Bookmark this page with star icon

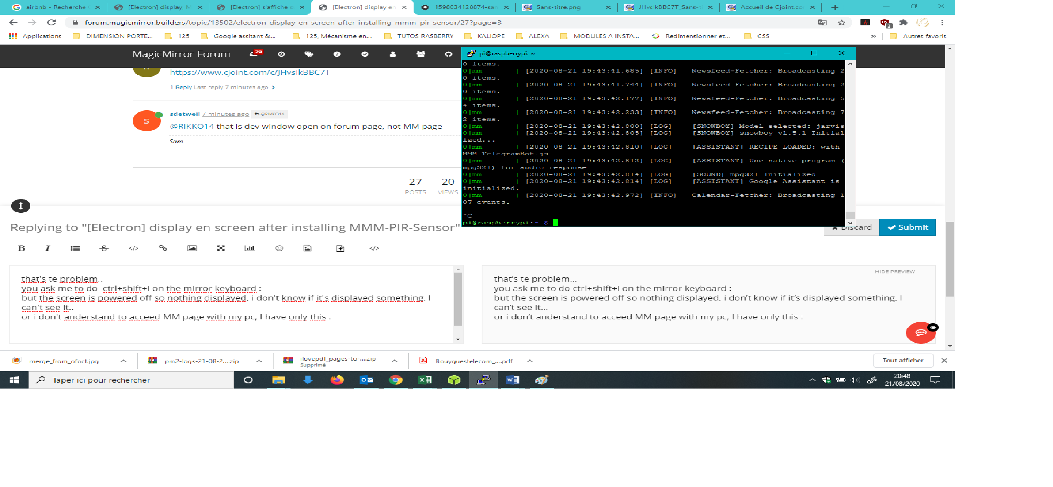841,23
